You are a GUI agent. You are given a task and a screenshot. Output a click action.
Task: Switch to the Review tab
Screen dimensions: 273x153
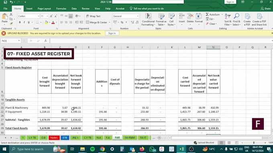coord(86,8)
